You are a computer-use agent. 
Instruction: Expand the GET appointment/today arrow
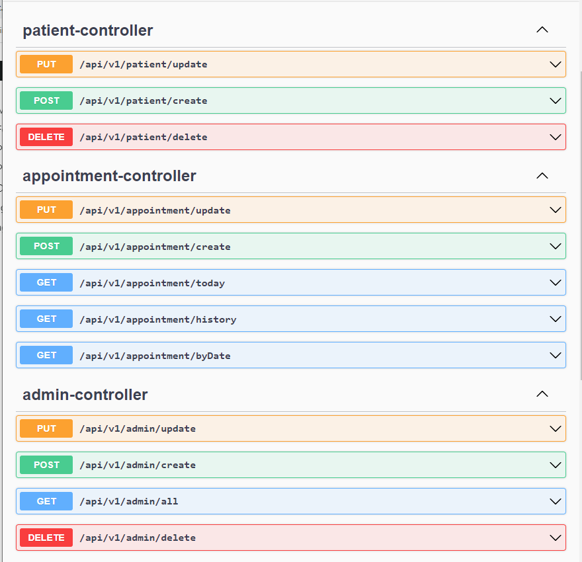click(556, 282)
